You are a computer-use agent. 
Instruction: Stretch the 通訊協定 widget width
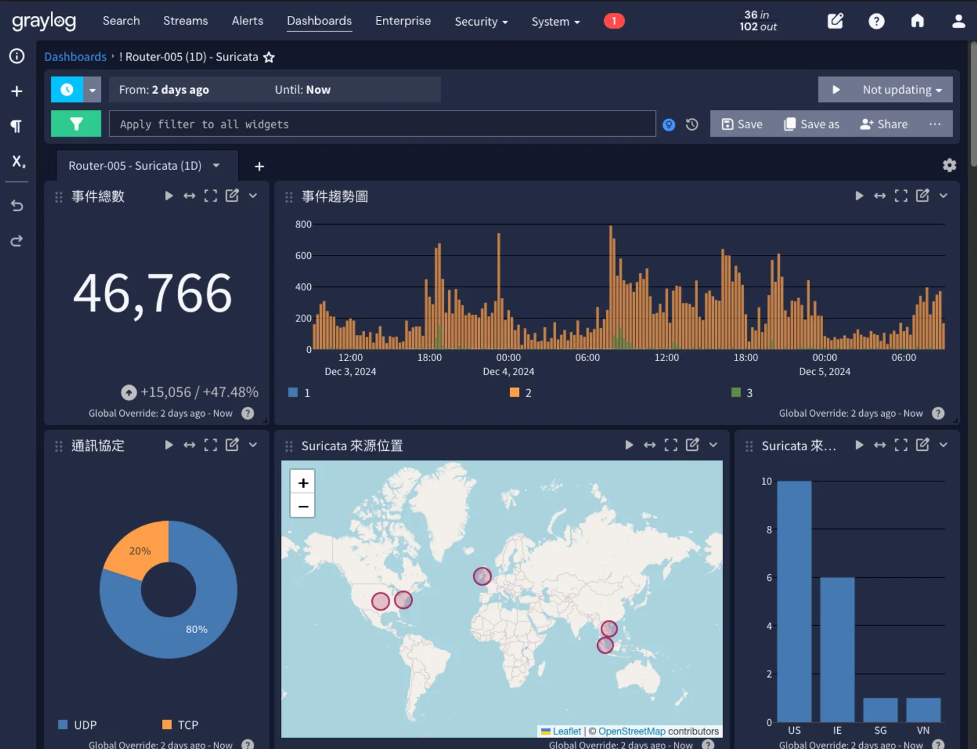pos(189,445)
